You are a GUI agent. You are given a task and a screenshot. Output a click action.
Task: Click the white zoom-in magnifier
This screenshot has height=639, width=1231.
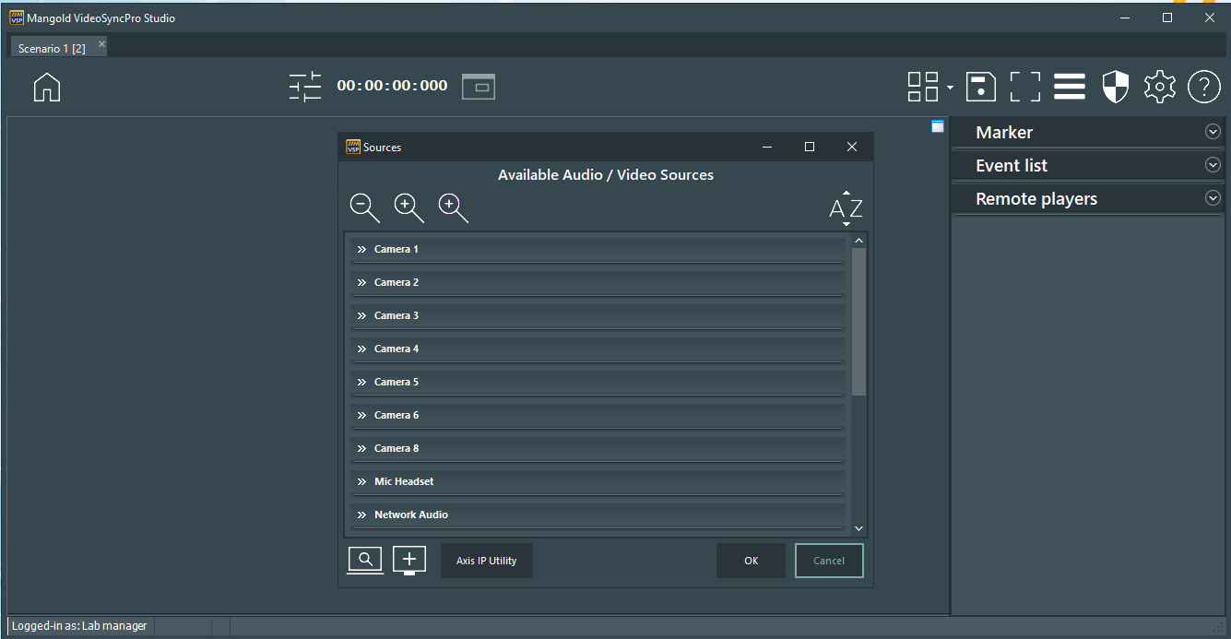[x=409, y=208]
